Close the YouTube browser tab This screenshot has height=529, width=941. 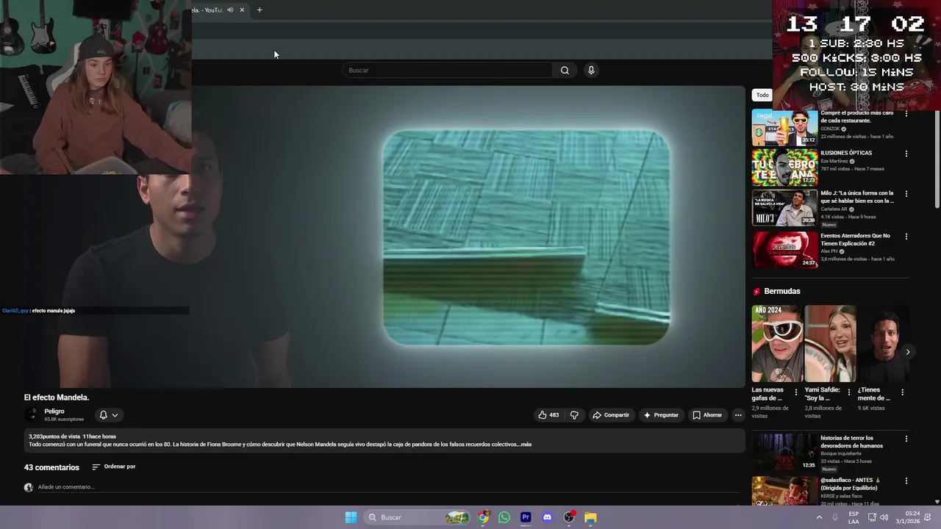[242, 10]
